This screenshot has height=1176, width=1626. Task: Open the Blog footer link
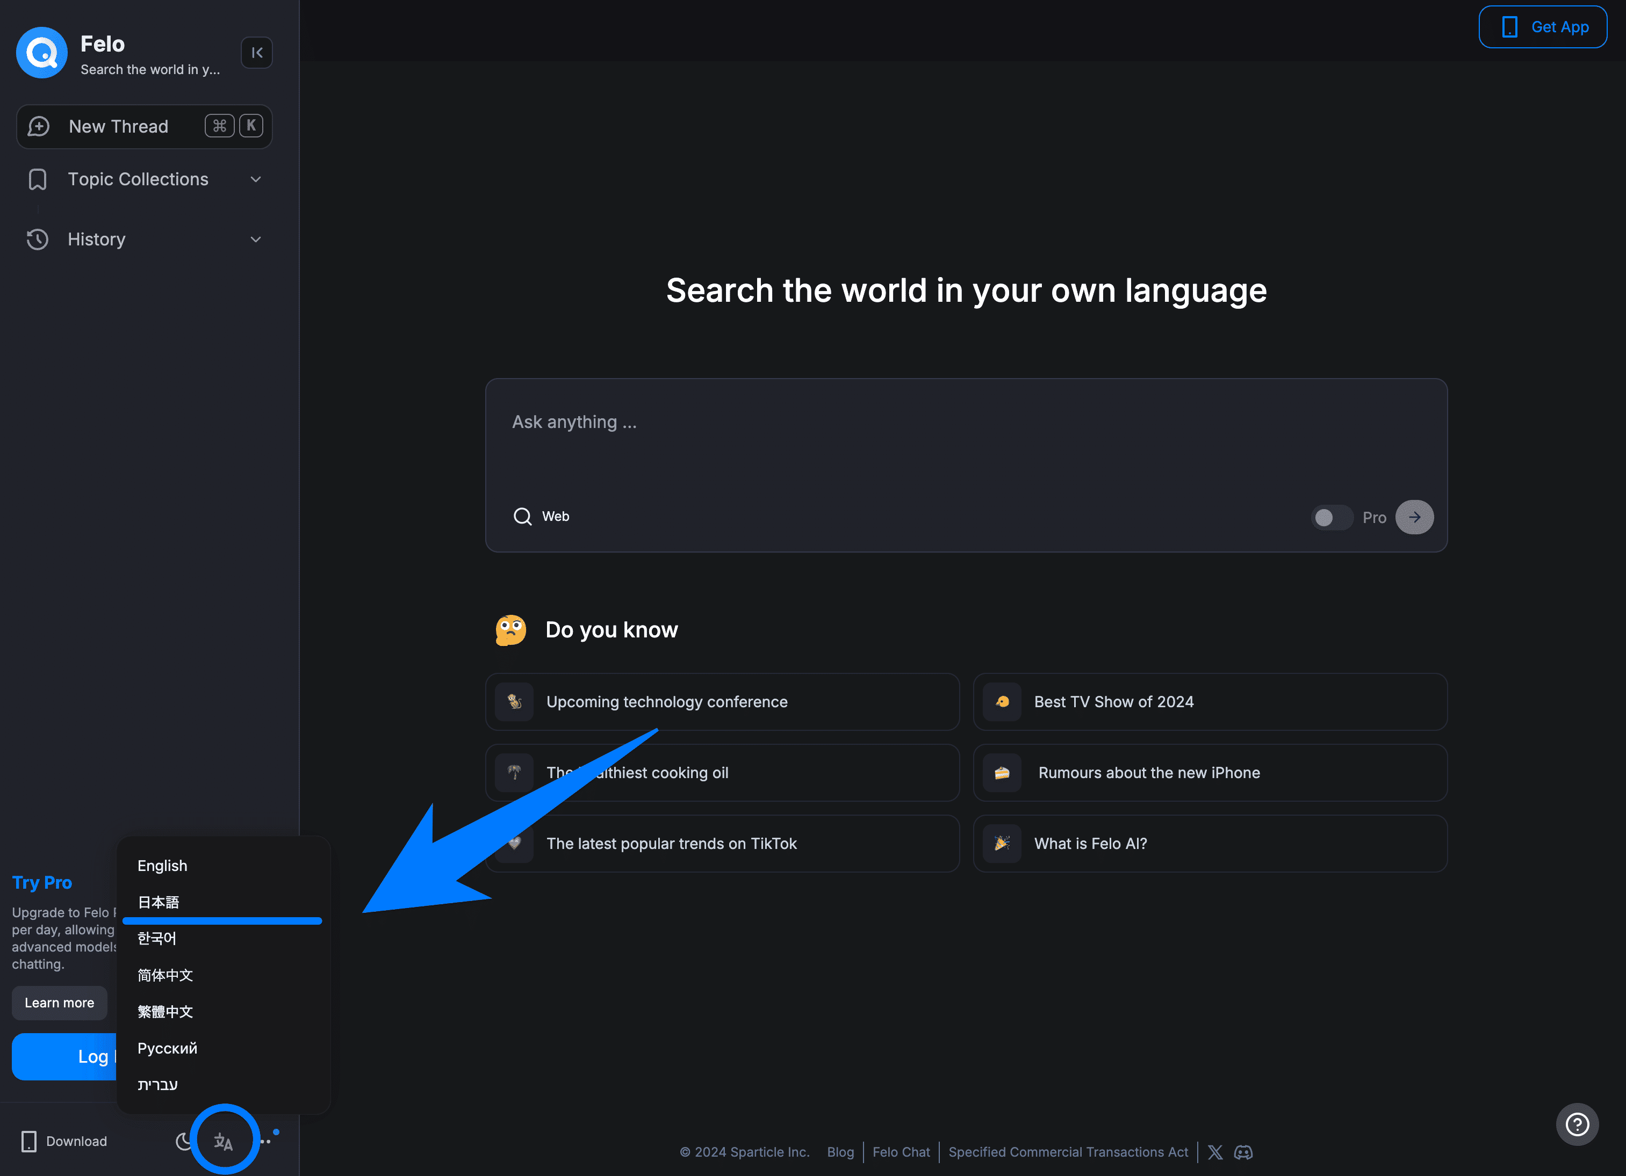point(840,1152)
